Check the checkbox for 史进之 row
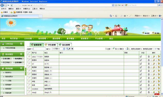The height and width of the screenshot is (97, 163). click(29, 71)
